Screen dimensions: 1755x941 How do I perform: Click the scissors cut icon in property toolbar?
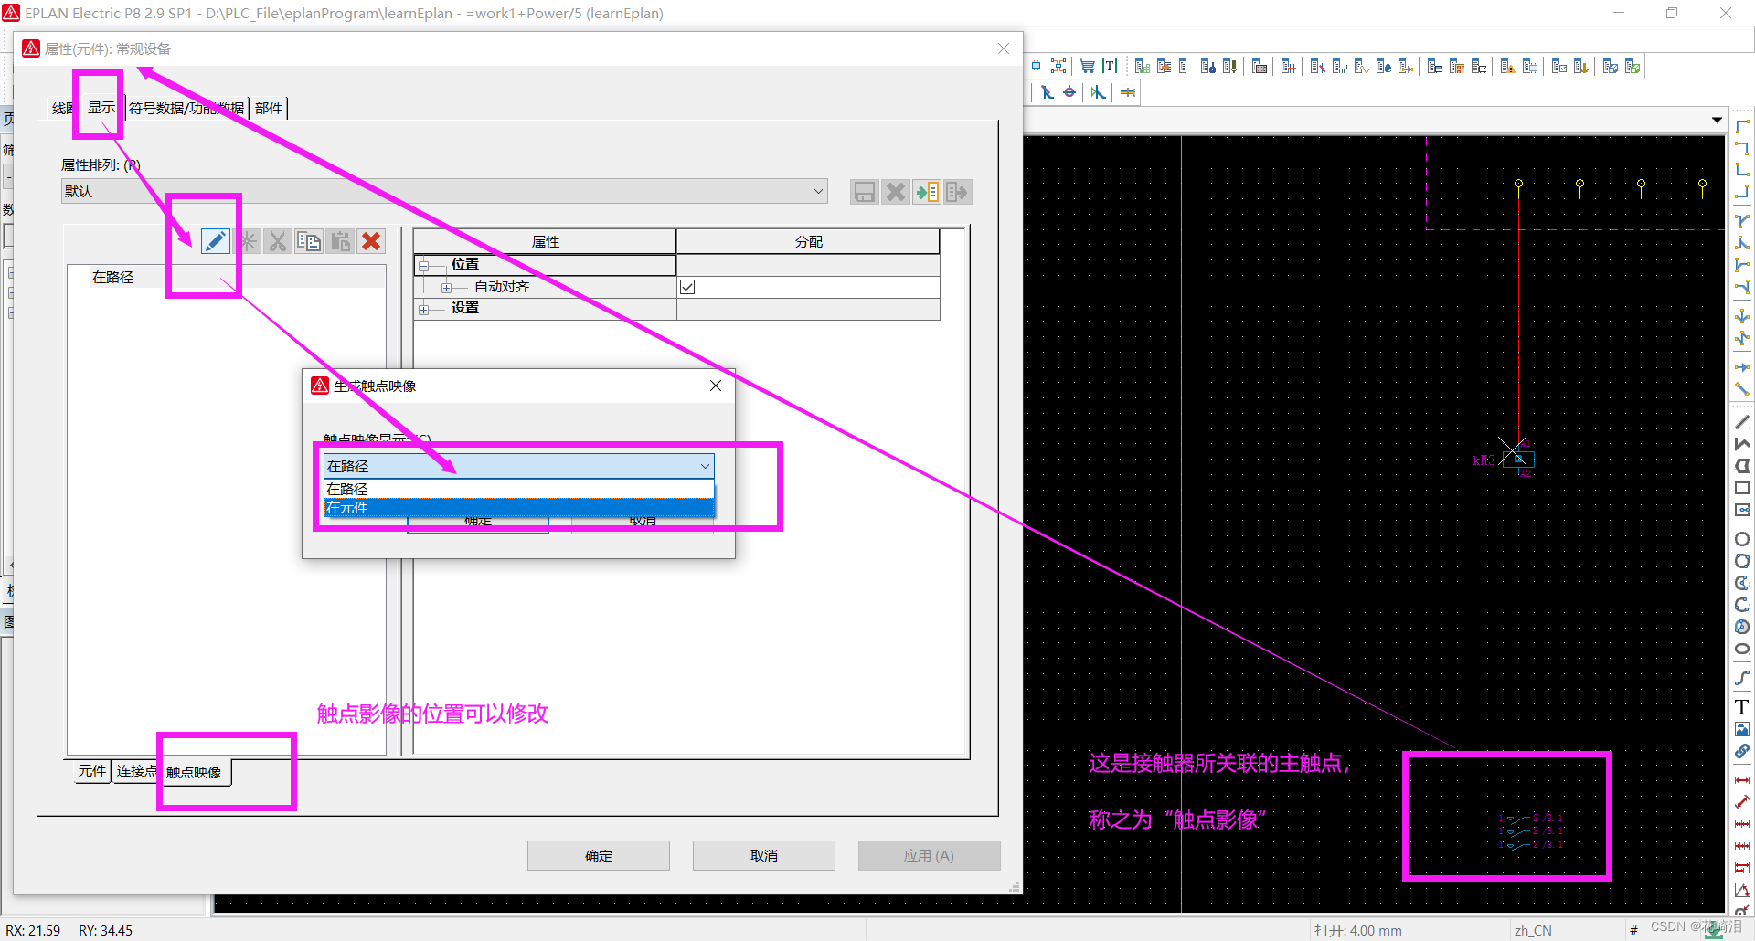(x=278, y=241)
